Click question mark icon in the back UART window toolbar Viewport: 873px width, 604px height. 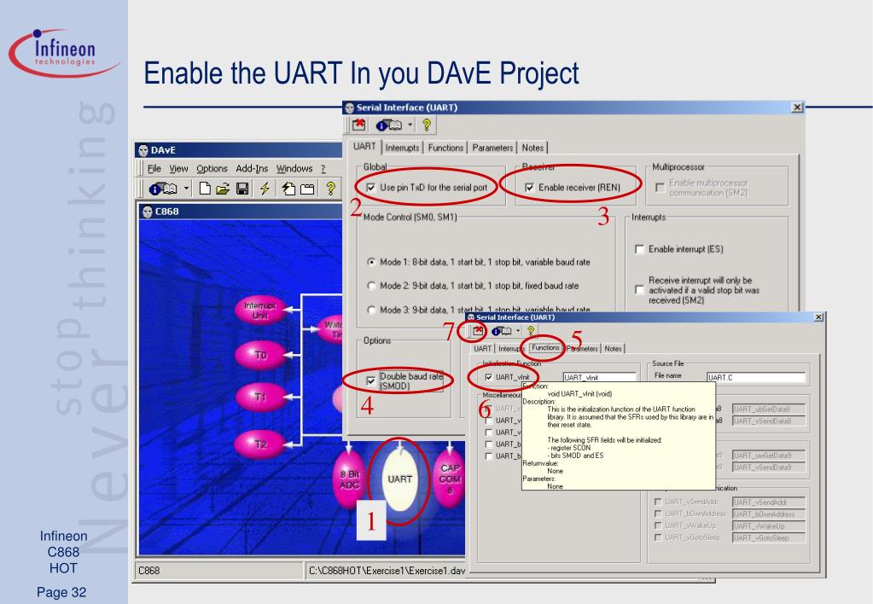pos(427,125)
